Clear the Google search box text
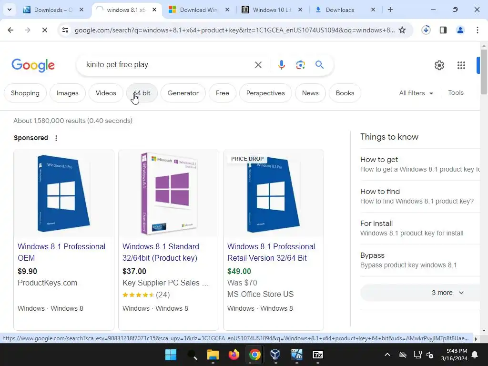488x366 pixels. click(x=258, y=65)
